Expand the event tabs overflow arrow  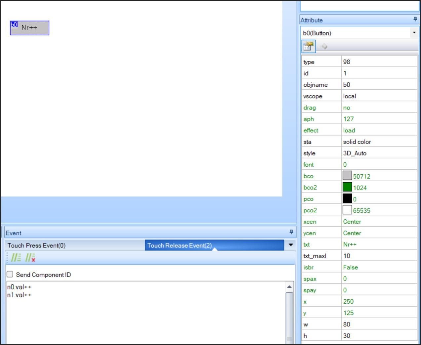pyautogui.click(x=290, y=245)
